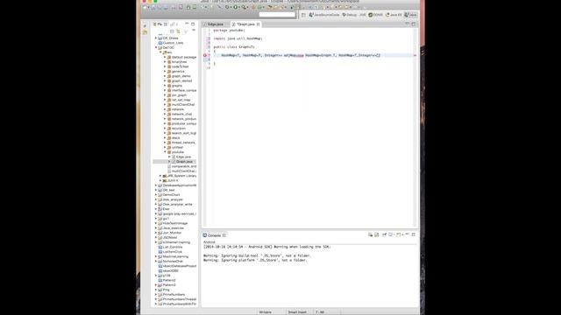
Task: Maximize the editor area
Action: pos(413,24)
